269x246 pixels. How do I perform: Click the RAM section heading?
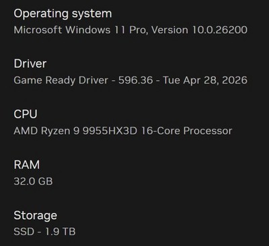[x=27, y=164]
